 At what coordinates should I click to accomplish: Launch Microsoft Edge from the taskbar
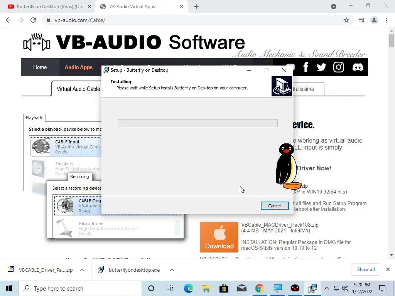click(x=188, y=288)
